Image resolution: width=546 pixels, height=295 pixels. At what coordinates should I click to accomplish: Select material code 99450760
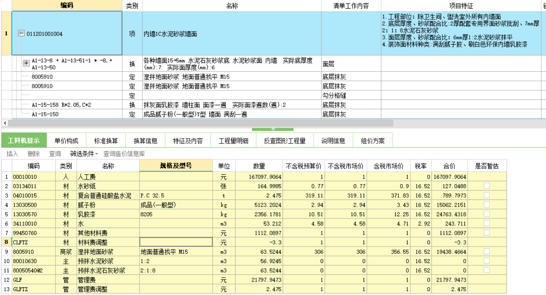[x=34, y=233]
